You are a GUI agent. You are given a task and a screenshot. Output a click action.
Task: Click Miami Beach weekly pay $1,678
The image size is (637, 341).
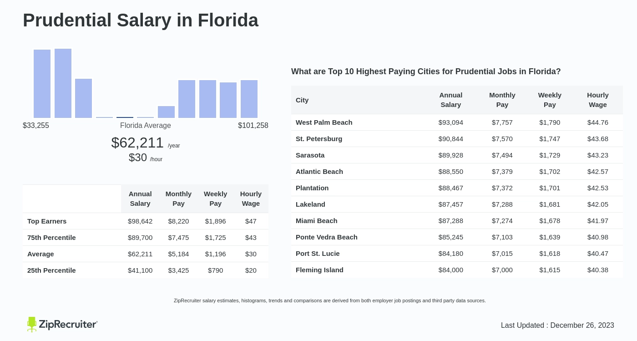coord(550,221)
